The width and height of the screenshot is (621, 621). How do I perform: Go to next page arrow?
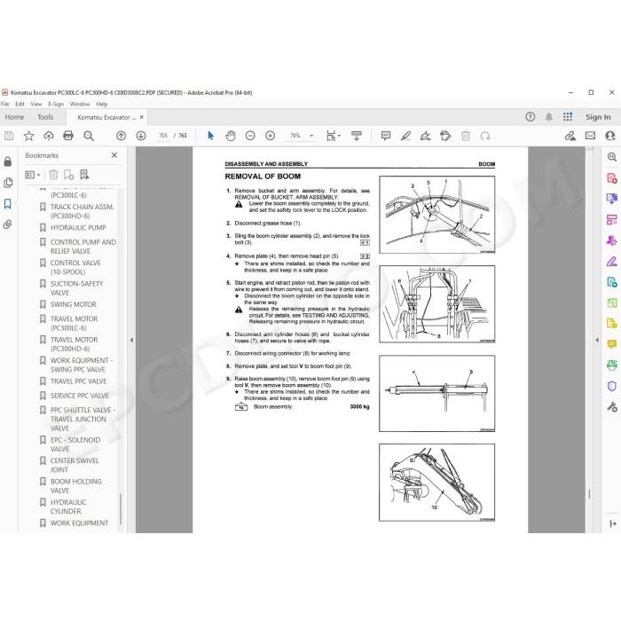point(140,136)
